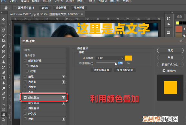The image size is (186, 125).
Task: Click the opacity value field 100
Action: click(122, 63)
